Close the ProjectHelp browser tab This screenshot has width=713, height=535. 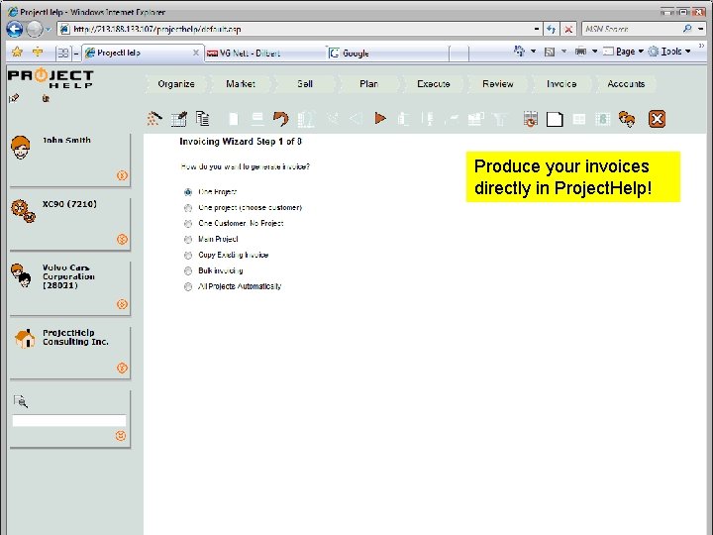[x=195, y=53]
